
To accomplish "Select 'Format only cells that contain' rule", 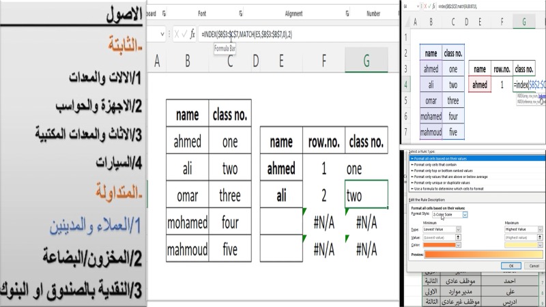I will coord(476,164).
